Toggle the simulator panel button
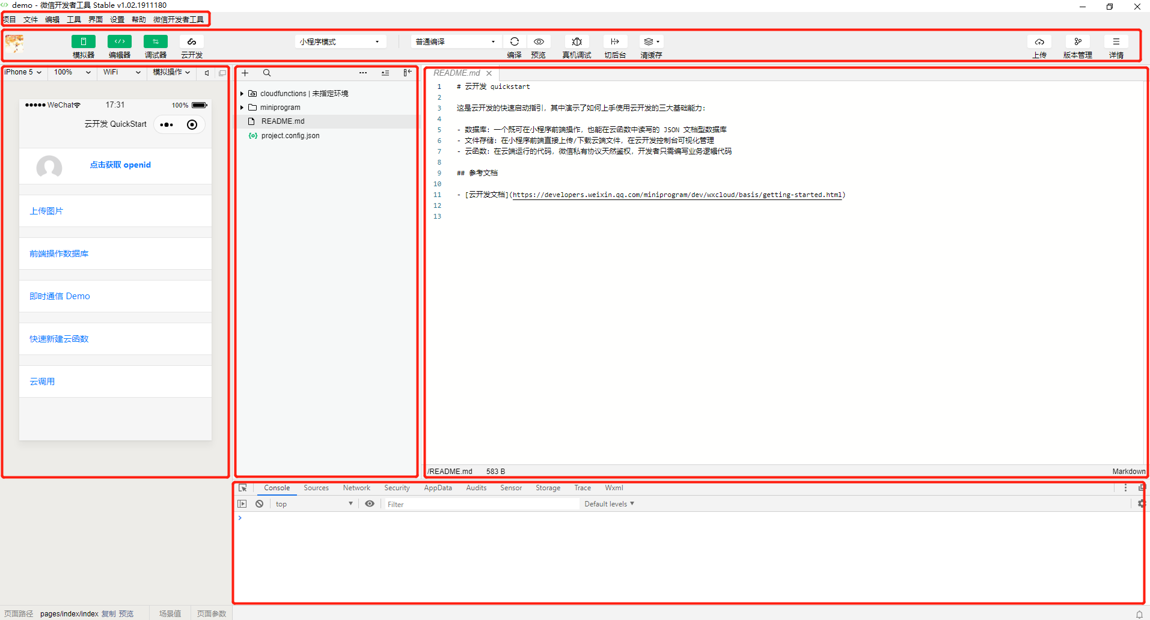The width and height of the screenshot is (1150, 620). point(83,41)
